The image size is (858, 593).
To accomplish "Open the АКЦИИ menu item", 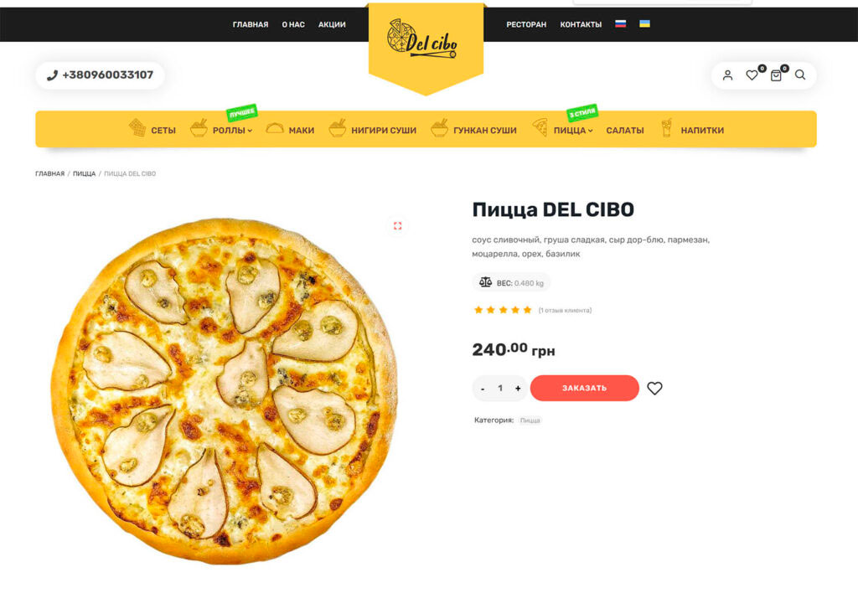I will click(x=332, y=24).
